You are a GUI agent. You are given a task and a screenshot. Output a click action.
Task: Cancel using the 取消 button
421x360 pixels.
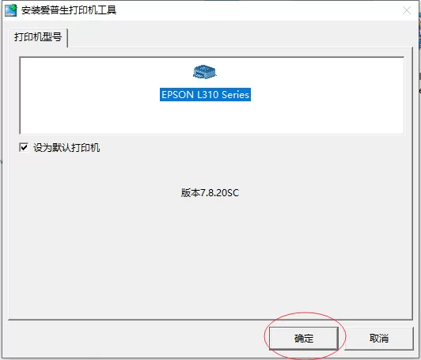pos(379,339)
